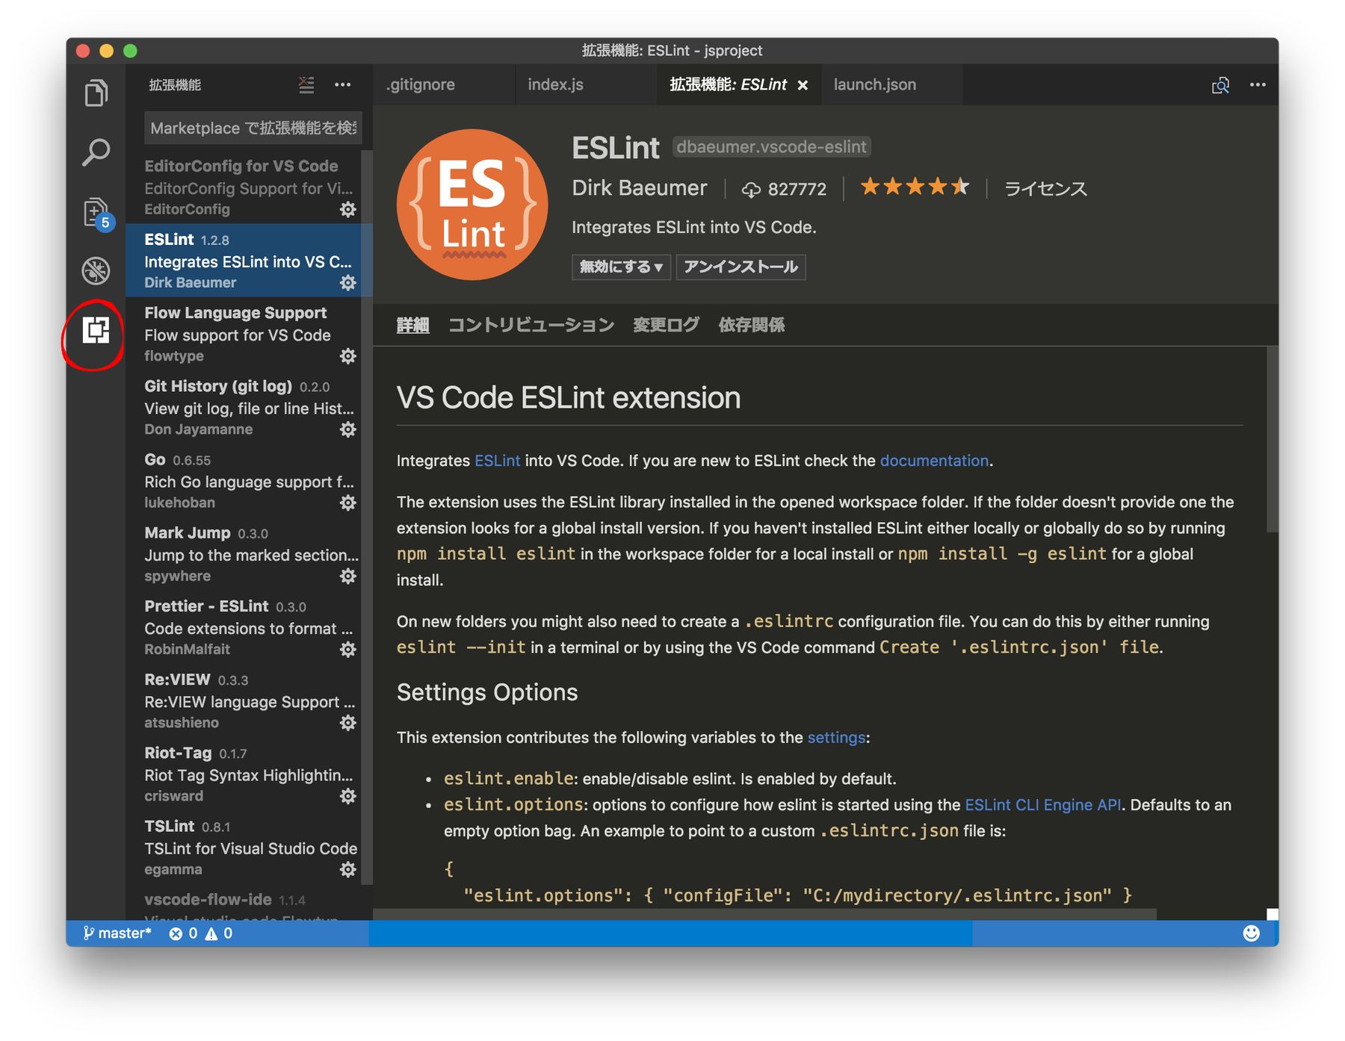Viewport: 1345px width, 1041px height.
Task: Select the 詳細 details tab
Action: click(412, 325)
